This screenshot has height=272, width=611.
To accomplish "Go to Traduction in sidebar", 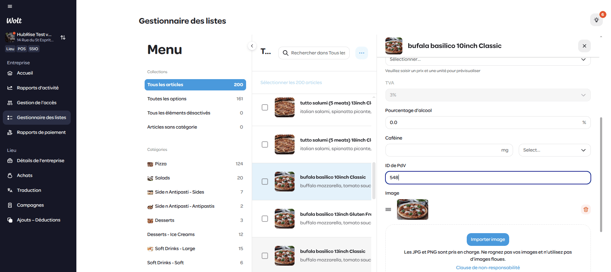I will (x=29, y=190).
